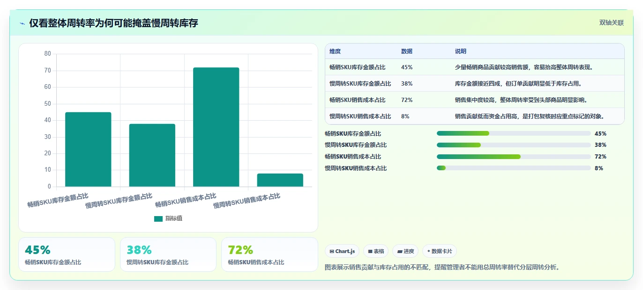Click the y-axis value 80
Viewport: 643px width, 290px height.
click(x=47, y=54)
